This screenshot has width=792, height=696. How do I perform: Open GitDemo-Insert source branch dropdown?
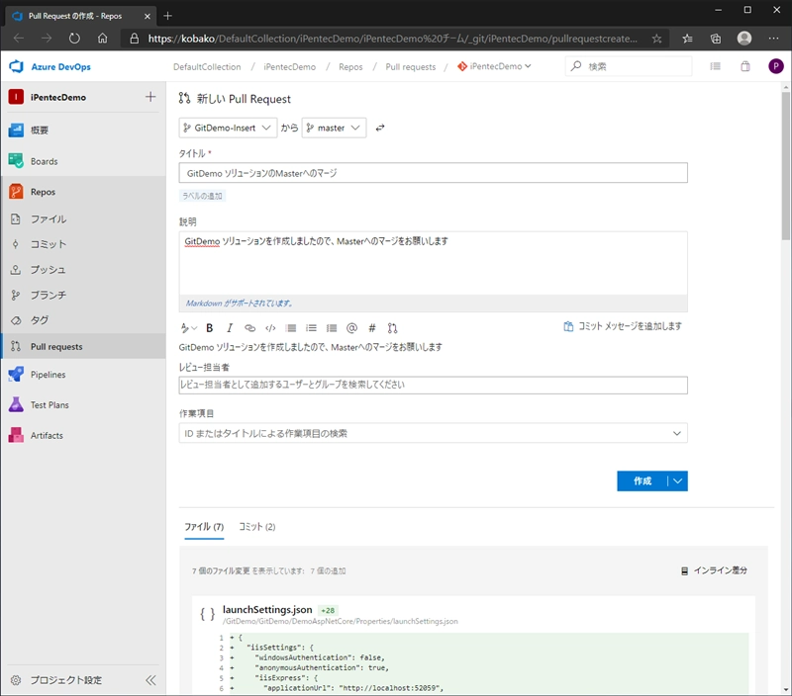[228, 128]
